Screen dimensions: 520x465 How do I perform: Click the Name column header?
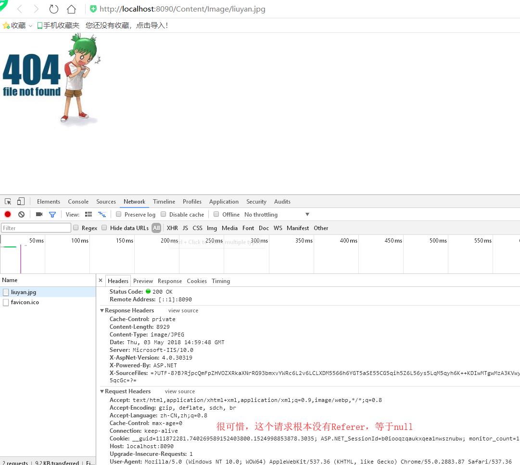[48, 280]
